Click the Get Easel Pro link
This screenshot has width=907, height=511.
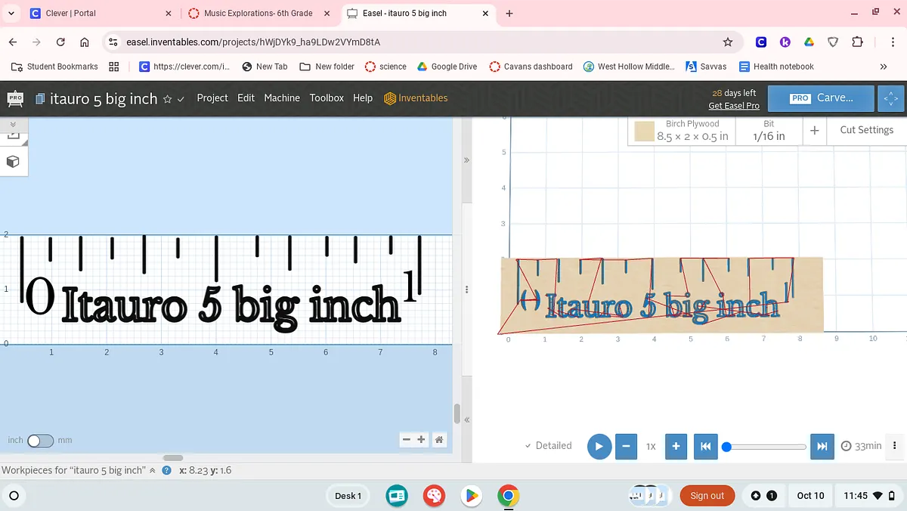[733, 106]
